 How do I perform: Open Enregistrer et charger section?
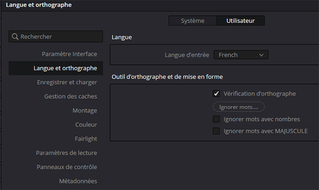67,82
